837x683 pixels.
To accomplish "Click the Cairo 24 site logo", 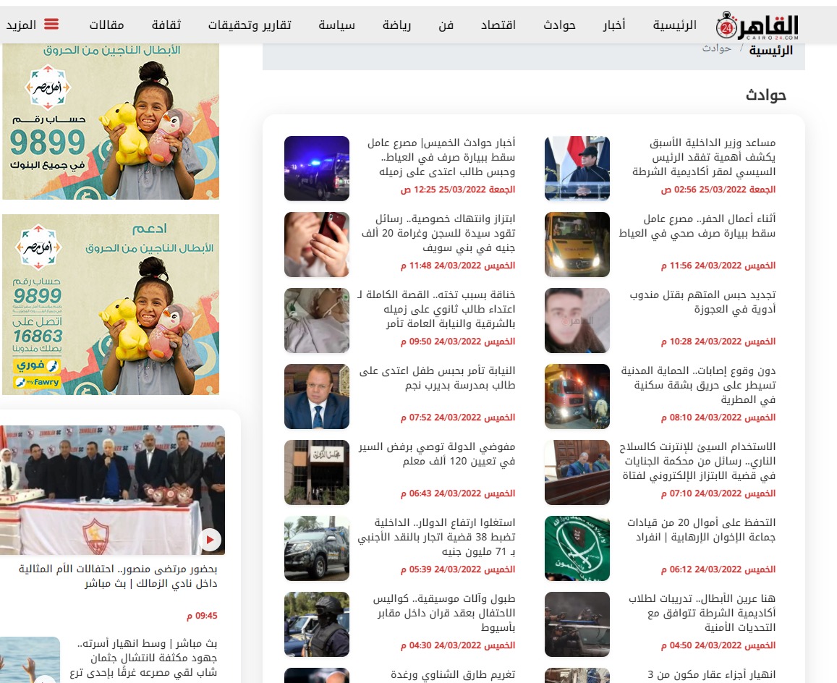I will [759, 25].
